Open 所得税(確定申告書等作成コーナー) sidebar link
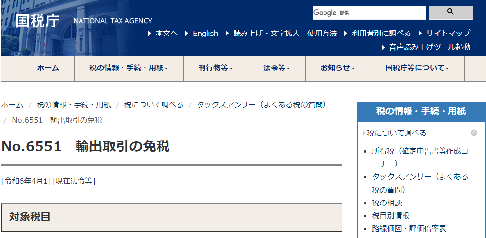Viewport: 486px width, 238px height. point(420,157)
